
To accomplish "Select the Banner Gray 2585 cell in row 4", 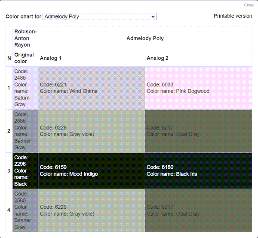I will coord(25,210).
